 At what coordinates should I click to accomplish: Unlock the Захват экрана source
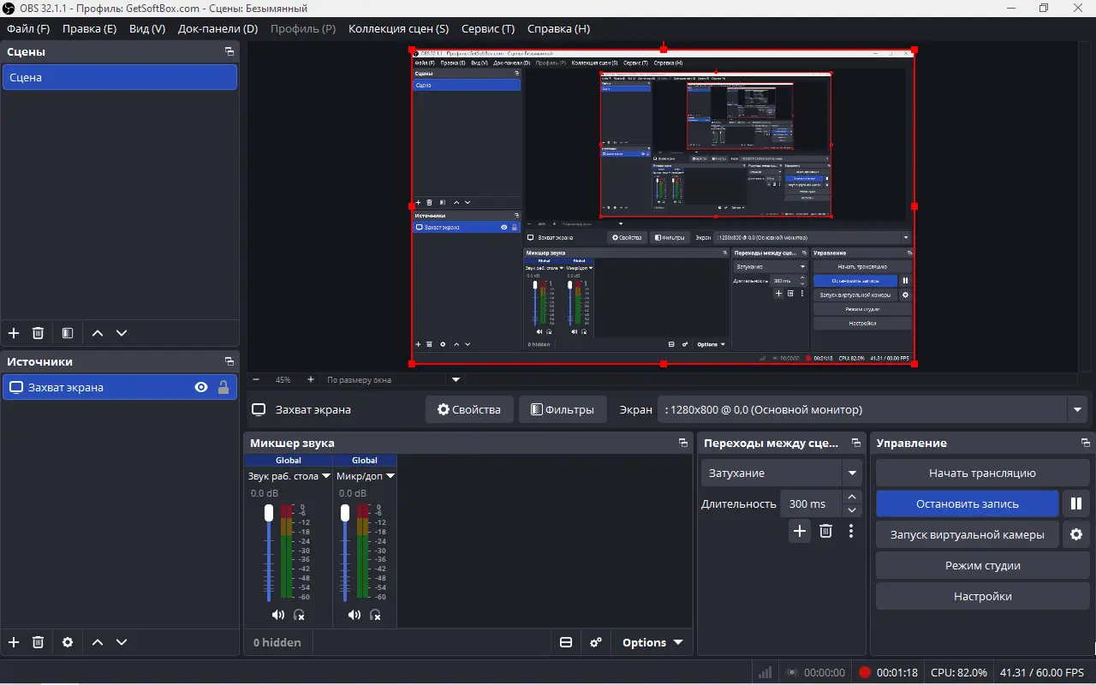[223, 387]
